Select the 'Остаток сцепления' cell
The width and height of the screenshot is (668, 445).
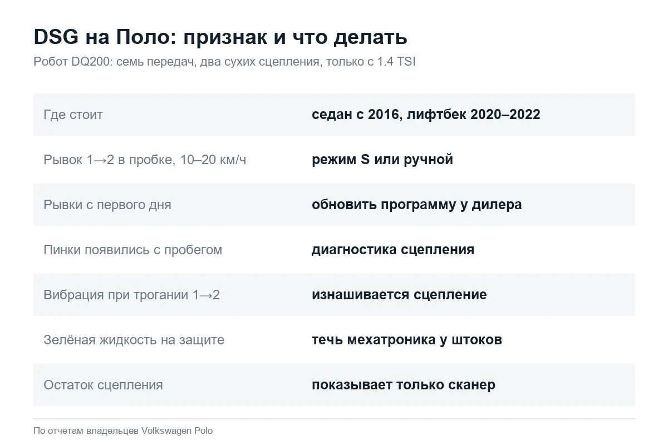click(x=103, y=385)
